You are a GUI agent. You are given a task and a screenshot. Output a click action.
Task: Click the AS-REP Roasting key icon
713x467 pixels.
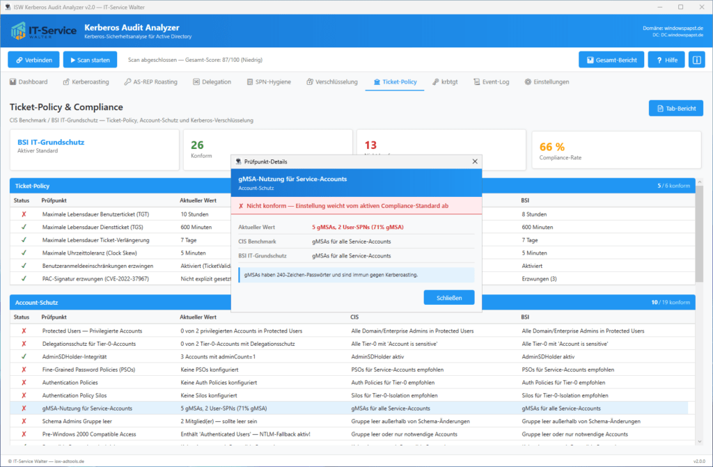coord(128,82)
